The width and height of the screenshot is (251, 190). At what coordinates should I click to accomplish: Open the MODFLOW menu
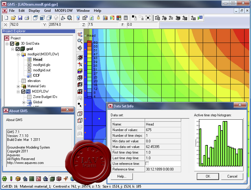[64, 11]
